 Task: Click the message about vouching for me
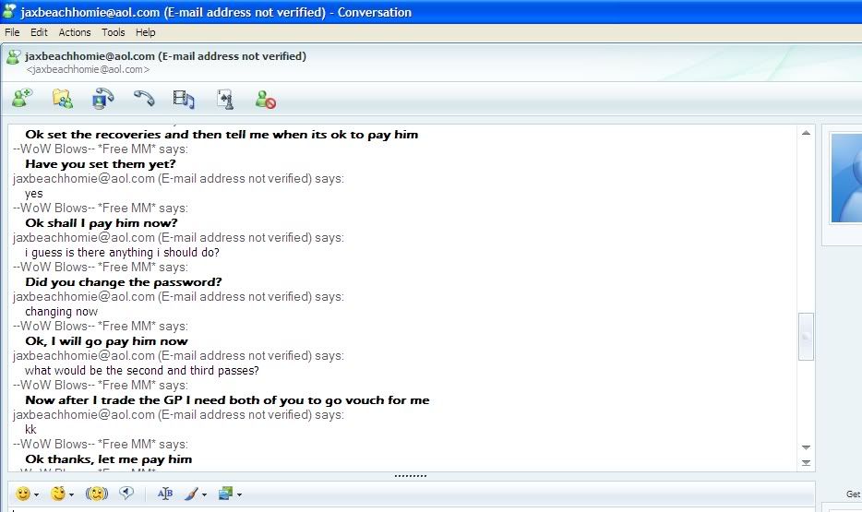point(227,400)
